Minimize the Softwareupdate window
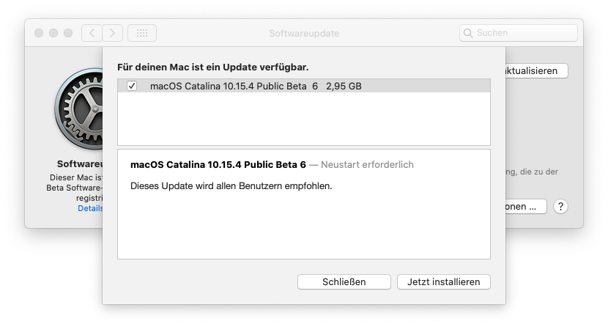Viewport: 608px width, 324px height. click(53, 33)
